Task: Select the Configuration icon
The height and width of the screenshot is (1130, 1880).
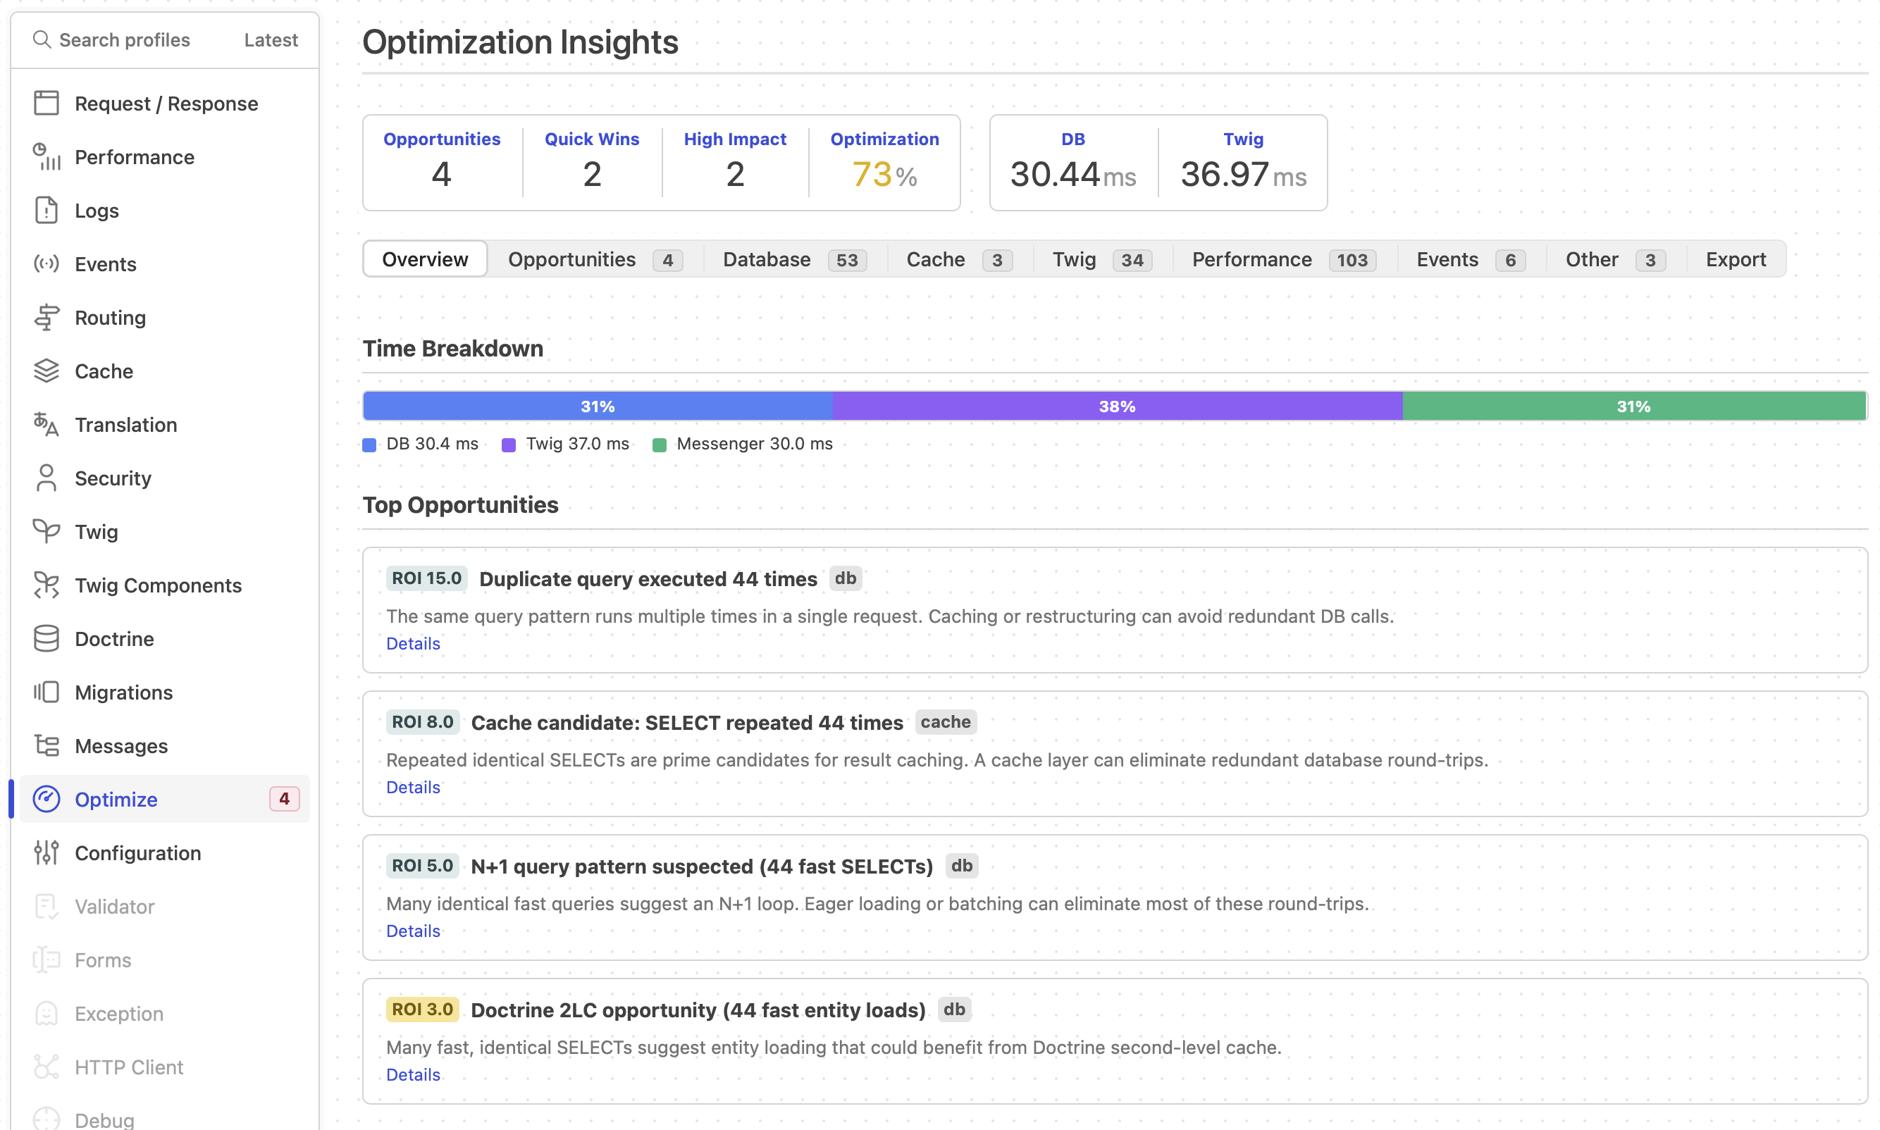Action: (x=46, y=853)
